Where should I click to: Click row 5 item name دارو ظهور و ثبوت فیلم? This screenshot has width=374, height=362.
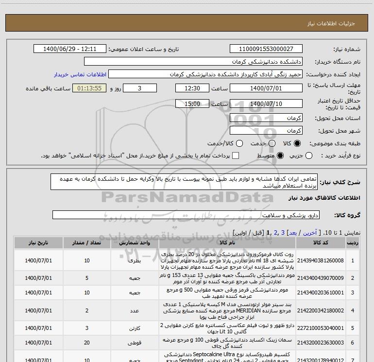click(227, 328)
